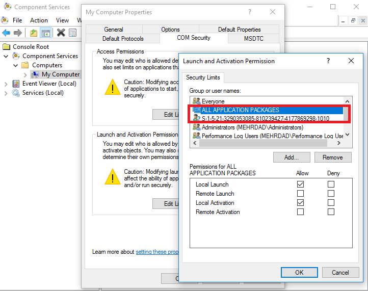This screenshot has height=291, width=368.
Task: Click Edit Limits under Access Permissions
Action: click(x=166, y=115)
